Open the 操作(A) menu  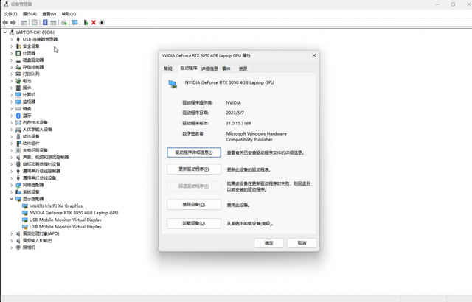click(x=29, y=14)
